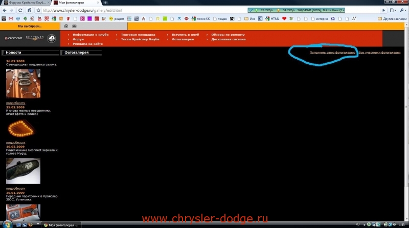Click 'Моя фотогалерея' taskbar button
The width and height of the screenshot is (409, 228).
62,225
